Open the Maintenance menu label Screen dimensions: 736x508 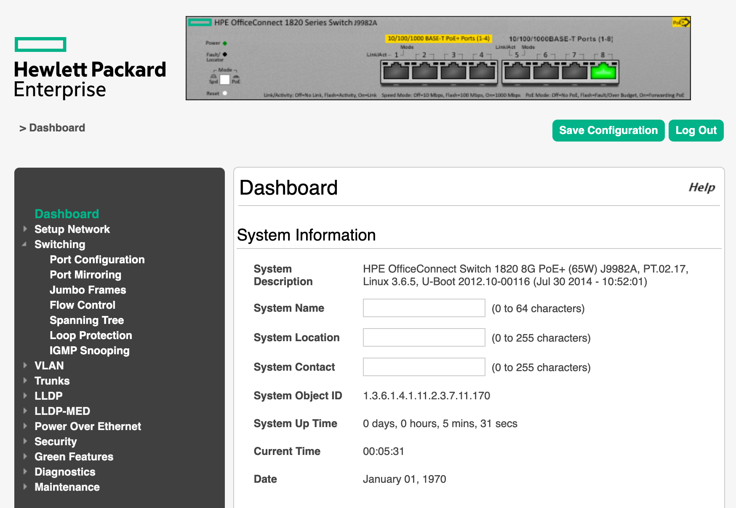pyautogui.click(x=67, y=487)
